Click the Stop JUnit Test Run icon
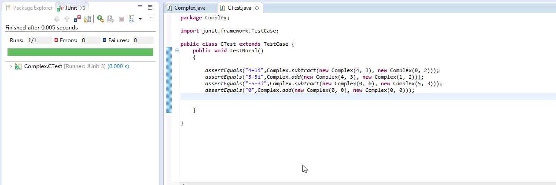Screen dimensions: 556x185 point(121,19)
